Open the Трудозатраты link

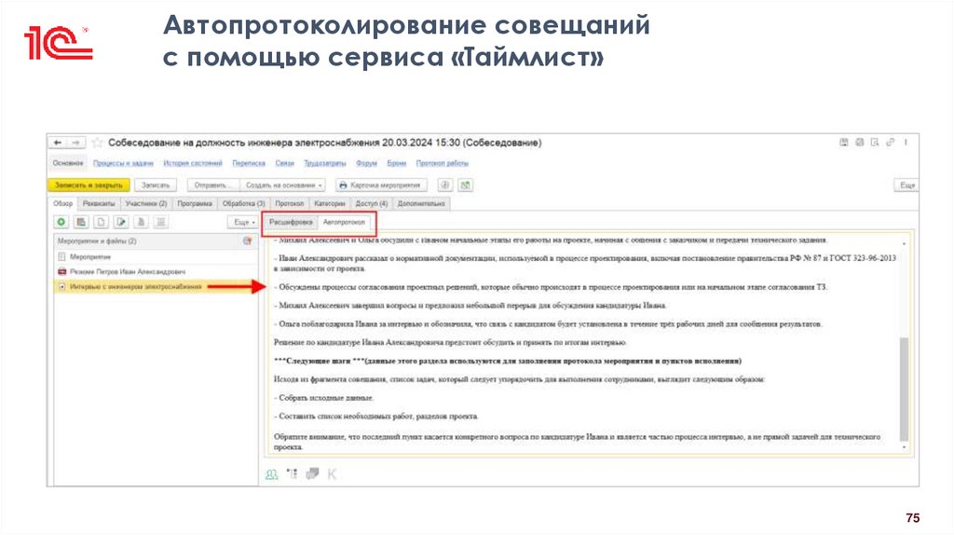325,163
